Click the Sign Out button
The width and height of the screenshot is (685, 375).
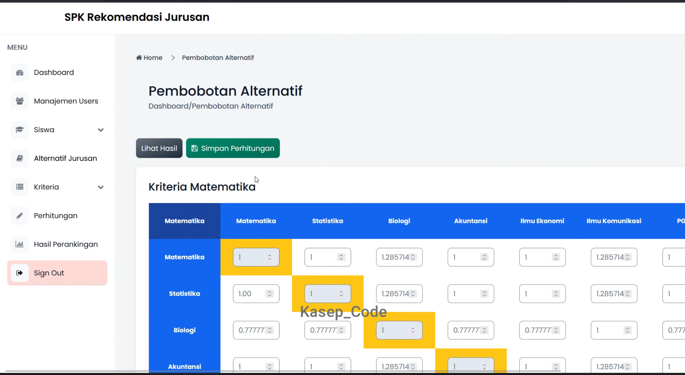[x=57, y=273]
